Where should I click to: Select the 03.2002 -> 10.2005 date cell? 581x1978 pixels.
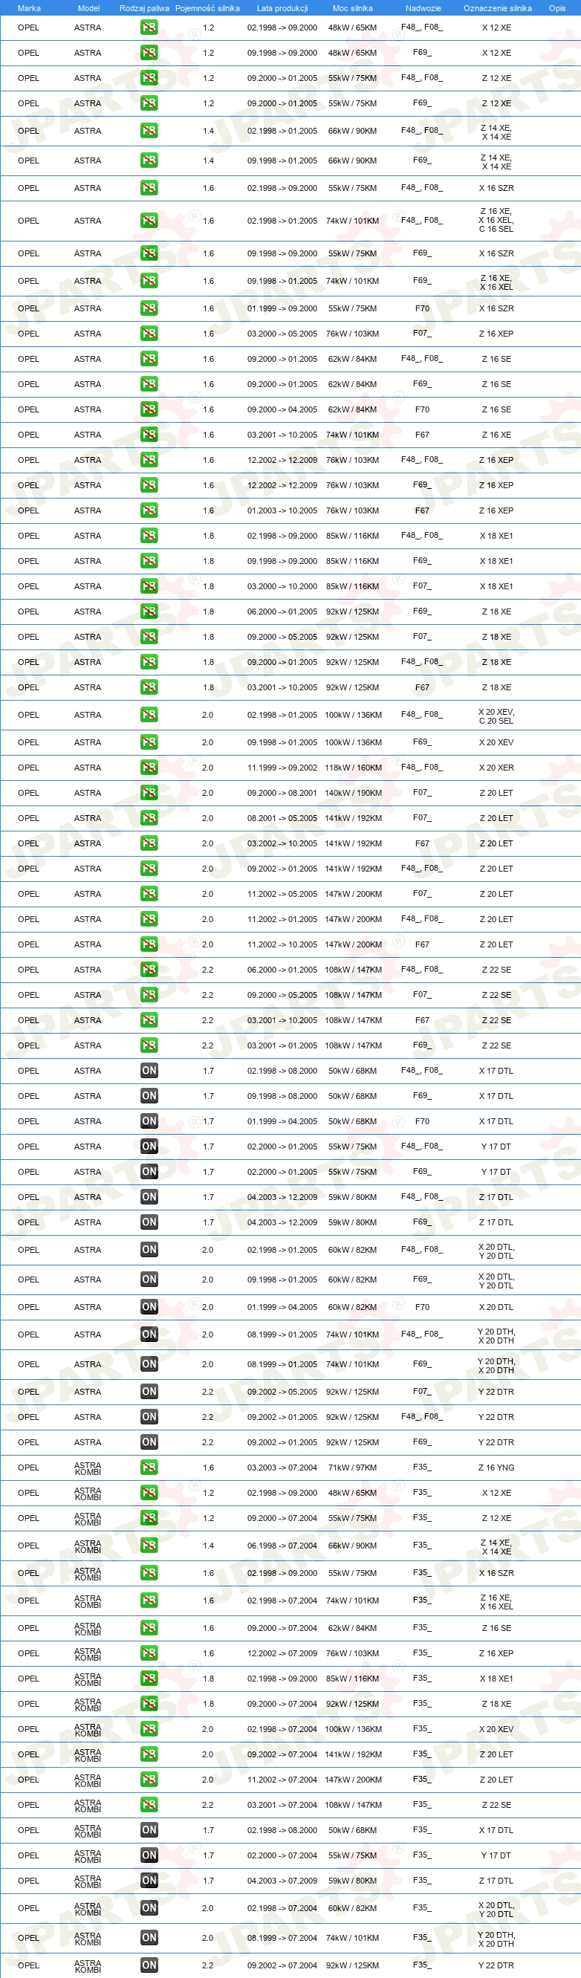click(282, 844)
